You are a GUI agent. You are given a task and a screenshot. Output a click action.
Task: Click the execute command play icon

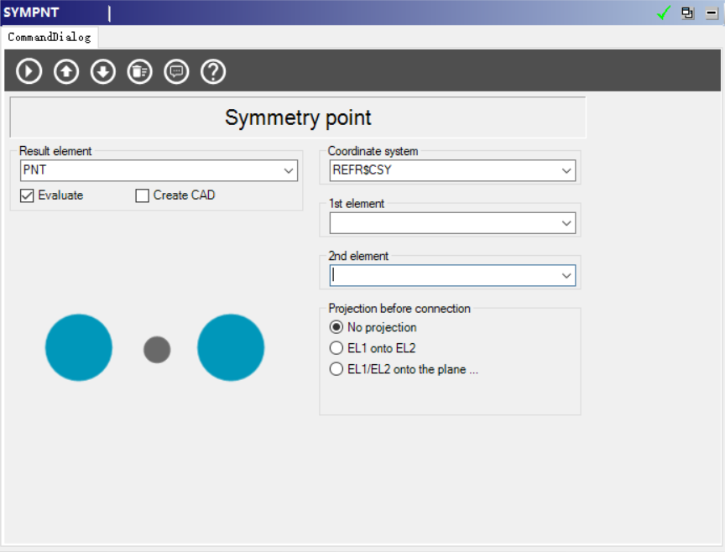click(29, 71)
